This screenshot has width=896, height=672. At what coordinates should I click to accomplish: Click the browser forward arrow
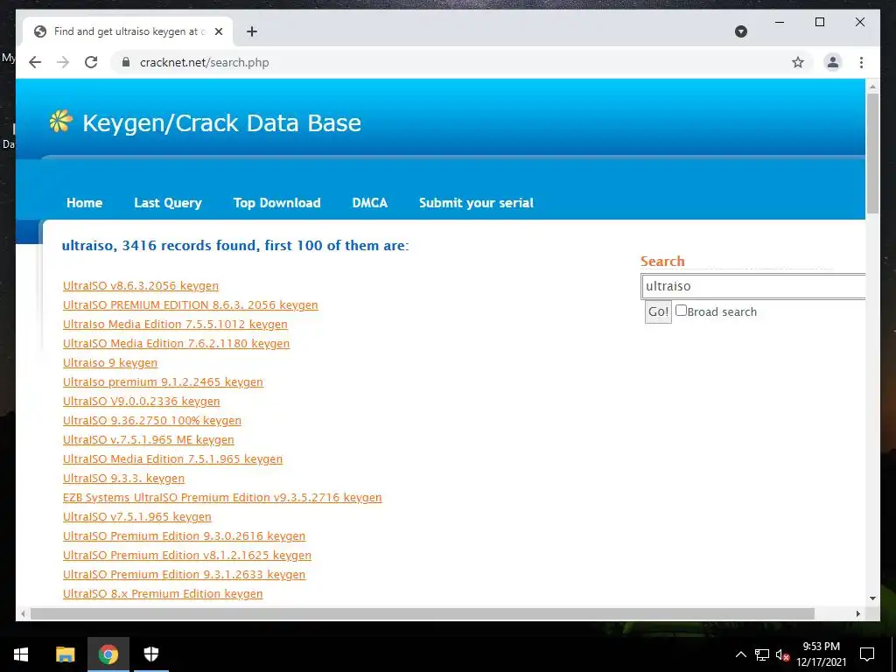(63, 62)
